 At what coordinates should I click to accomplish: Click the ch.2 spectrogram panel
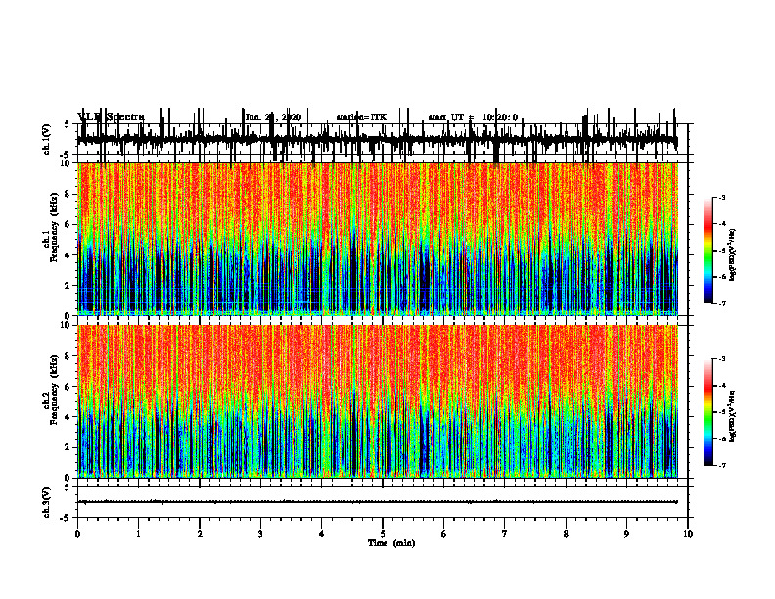point(377,401)
